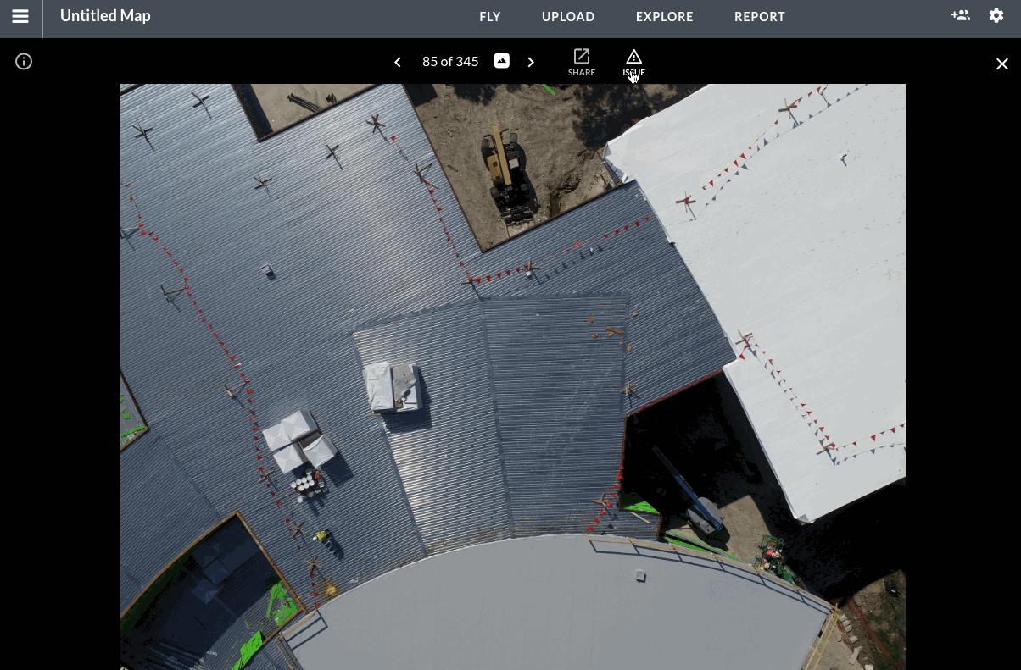Image resolution: width=1021 pixels, height=670 pixels.
Task: Open the Share dialog icon
Action: tap(582, 56)
